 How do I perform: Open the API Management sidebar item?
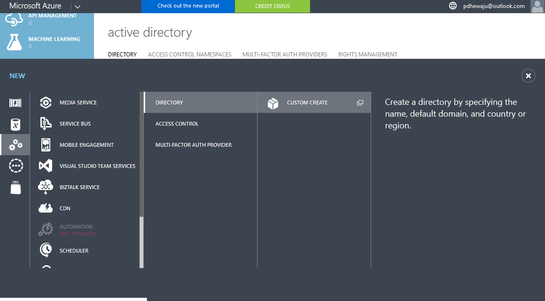(x=47, y=19)
